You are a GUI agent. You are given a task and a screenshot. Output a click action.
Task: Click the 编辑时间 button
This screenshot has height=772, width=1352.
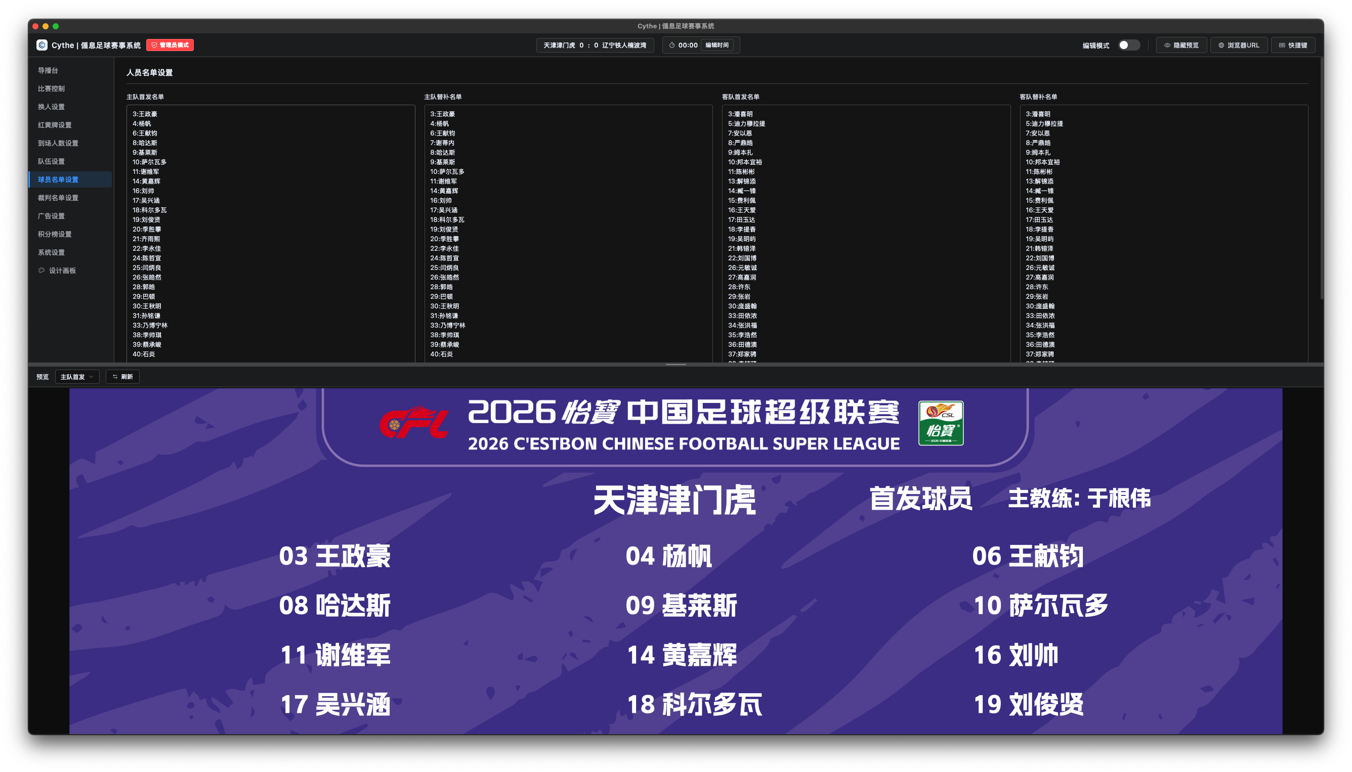[717, 45]
